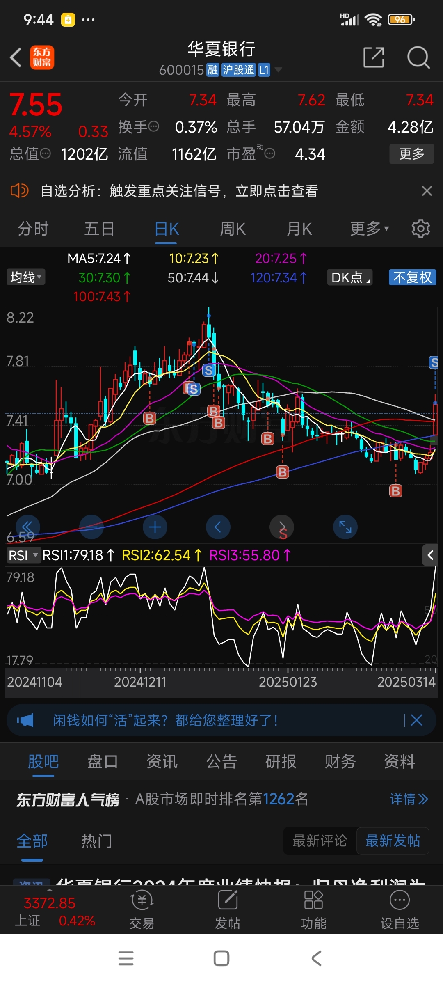
Task: Switch to the 周K chart tab
Action: [x=233, y=229]
